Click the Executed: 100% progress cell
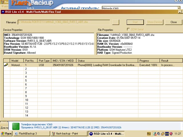The image size is (183, 137). [148, 65]
